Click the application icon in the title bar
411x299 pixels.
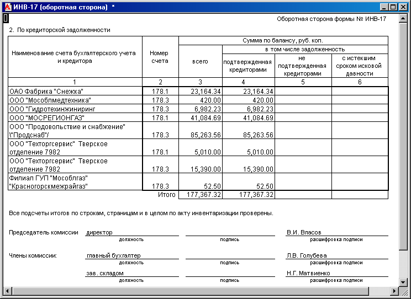8,7
